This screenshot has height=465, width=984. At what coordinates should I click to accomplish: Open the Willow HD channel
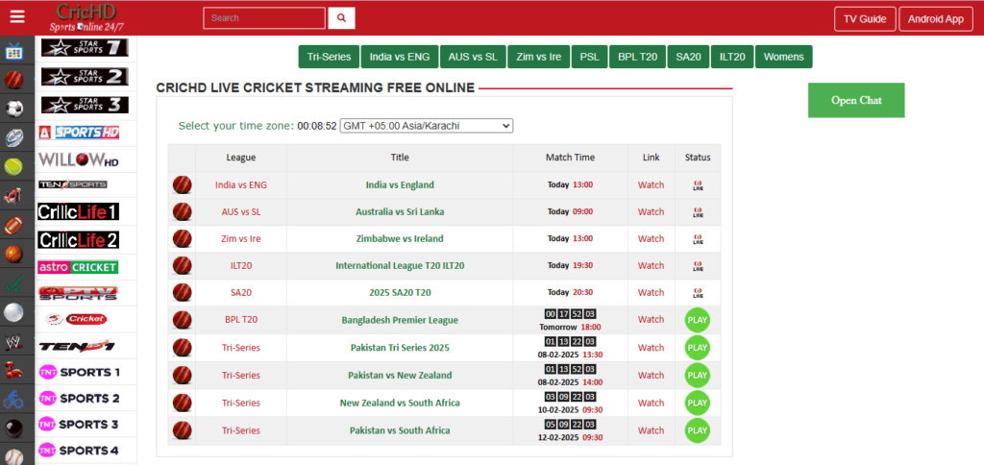[x=80, y=159]
